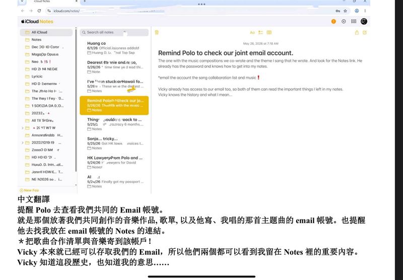Viewport: 403px width, 280px height.
Task: Select the Lyricic folder
Action: pos(46,77)
